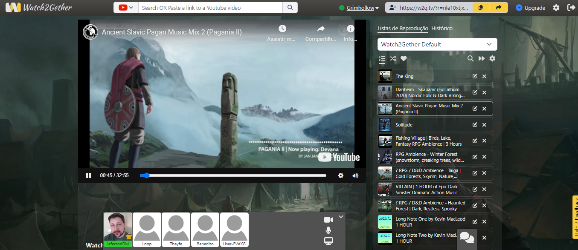Screen dimensions: 578x250
Task: Click the Haunted Forest ambience thumbnail
Action: pyautogui.click(x=385, y=206)
